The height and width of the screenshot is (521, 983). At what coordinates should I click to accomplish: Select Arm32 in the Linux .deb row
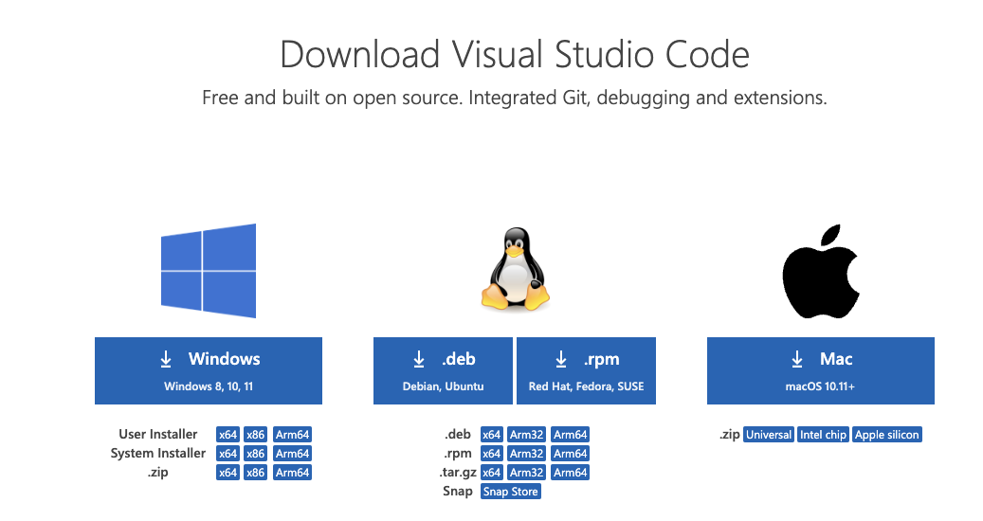(x=526, y=435)
